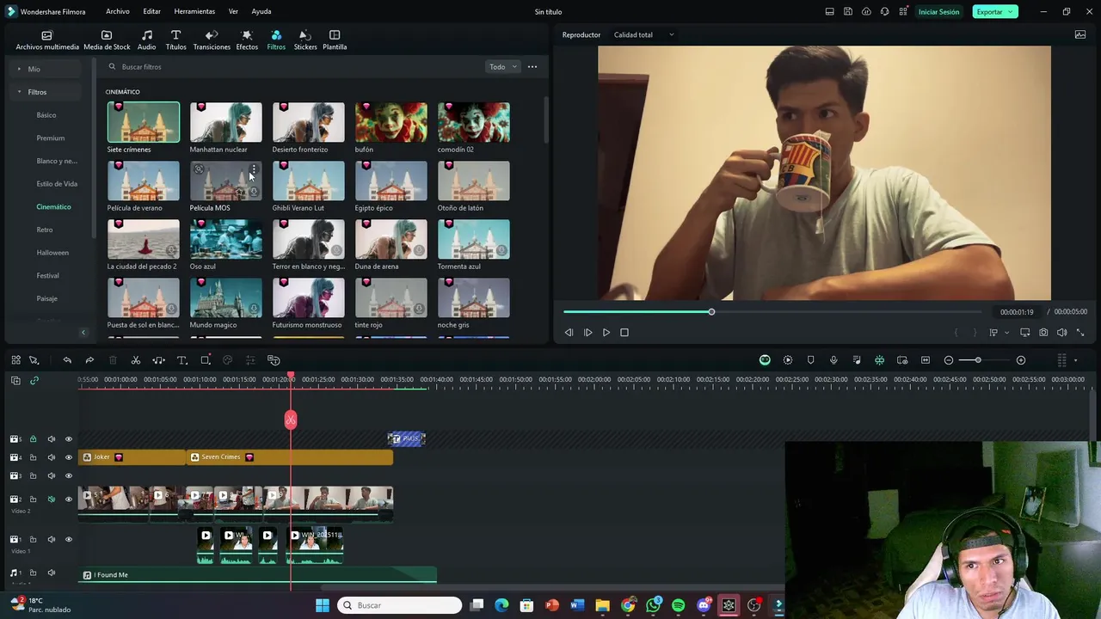Image resolution: width=1101 pixels, height=619 pixels.
Task: Open the timeline layout grid icon
Action: point(15,360)
